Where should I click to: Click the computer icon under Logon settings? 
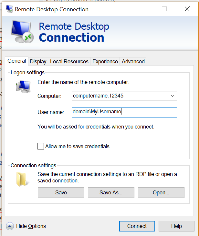click(23, 86)
